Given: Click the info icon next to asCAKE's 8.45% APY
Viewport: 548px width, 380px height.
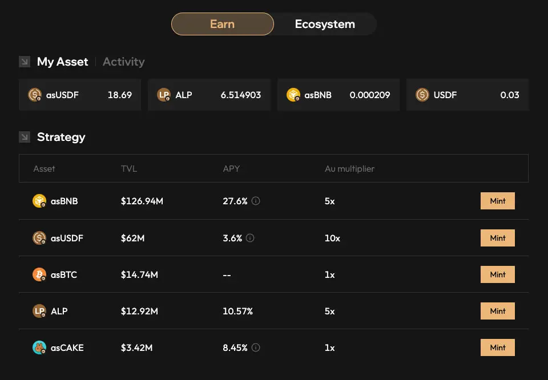Looking at the screenshot, I should (x=255, y=347).
